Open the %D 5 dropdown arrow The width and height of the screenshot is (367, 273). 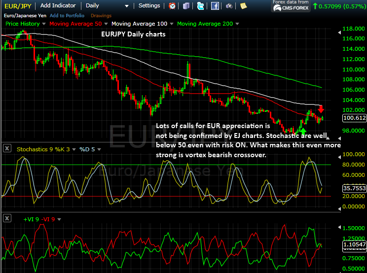pos(99,149)
